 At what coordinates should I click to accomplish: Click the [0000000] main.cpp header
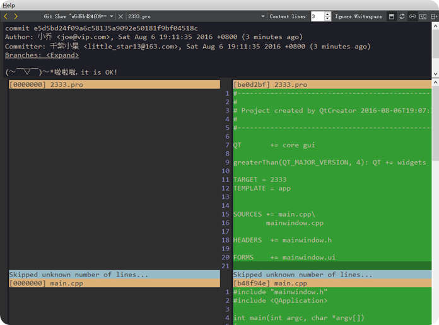[x=115, y=283]
